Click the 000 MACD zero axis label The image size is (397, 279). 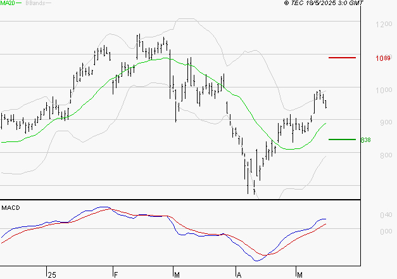pyautogui.click(x=386, y=231)
